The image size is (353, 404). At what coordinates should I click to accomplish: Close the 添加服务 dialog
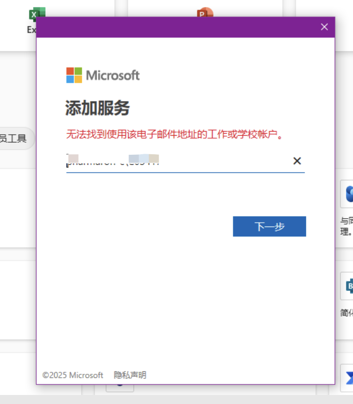click(x=324, y=27)
